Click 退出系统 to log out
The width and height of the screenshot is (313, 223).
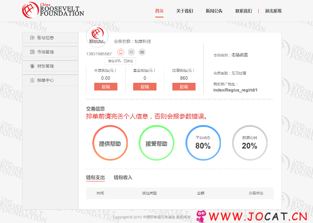(273, 11)
